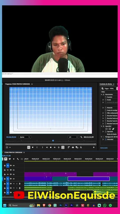Select the COSAS PIRATAS CURSEADAS timeline tab
The height and width of the screenshot is (214, 120).
click(x=13, y=152)
